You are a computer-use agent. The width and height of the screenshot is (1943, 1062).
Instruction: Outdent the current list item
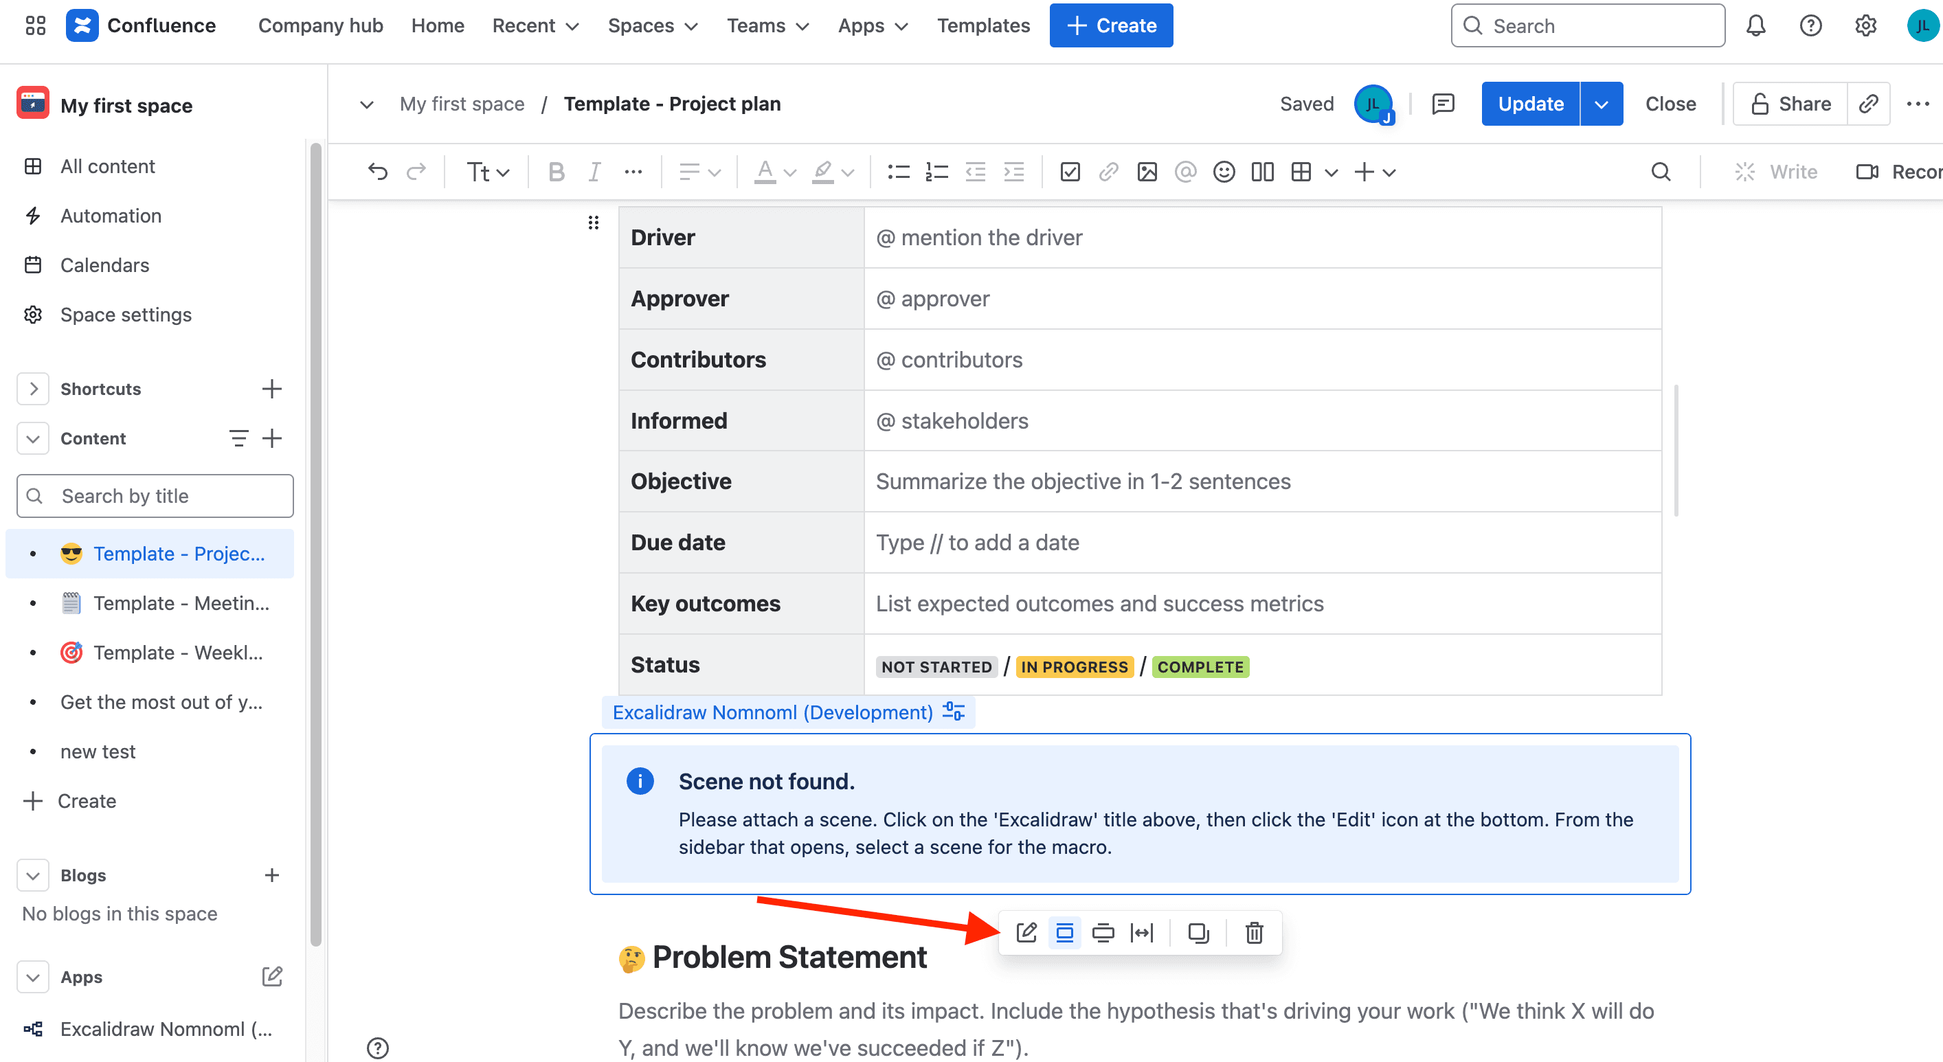click(x=975, y=172)
